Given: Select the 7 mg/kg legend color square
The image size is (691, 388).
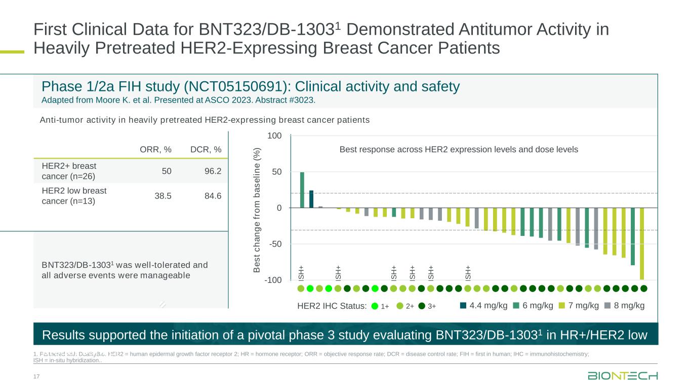Looking at the screenshot, I should tap(562, 305).
